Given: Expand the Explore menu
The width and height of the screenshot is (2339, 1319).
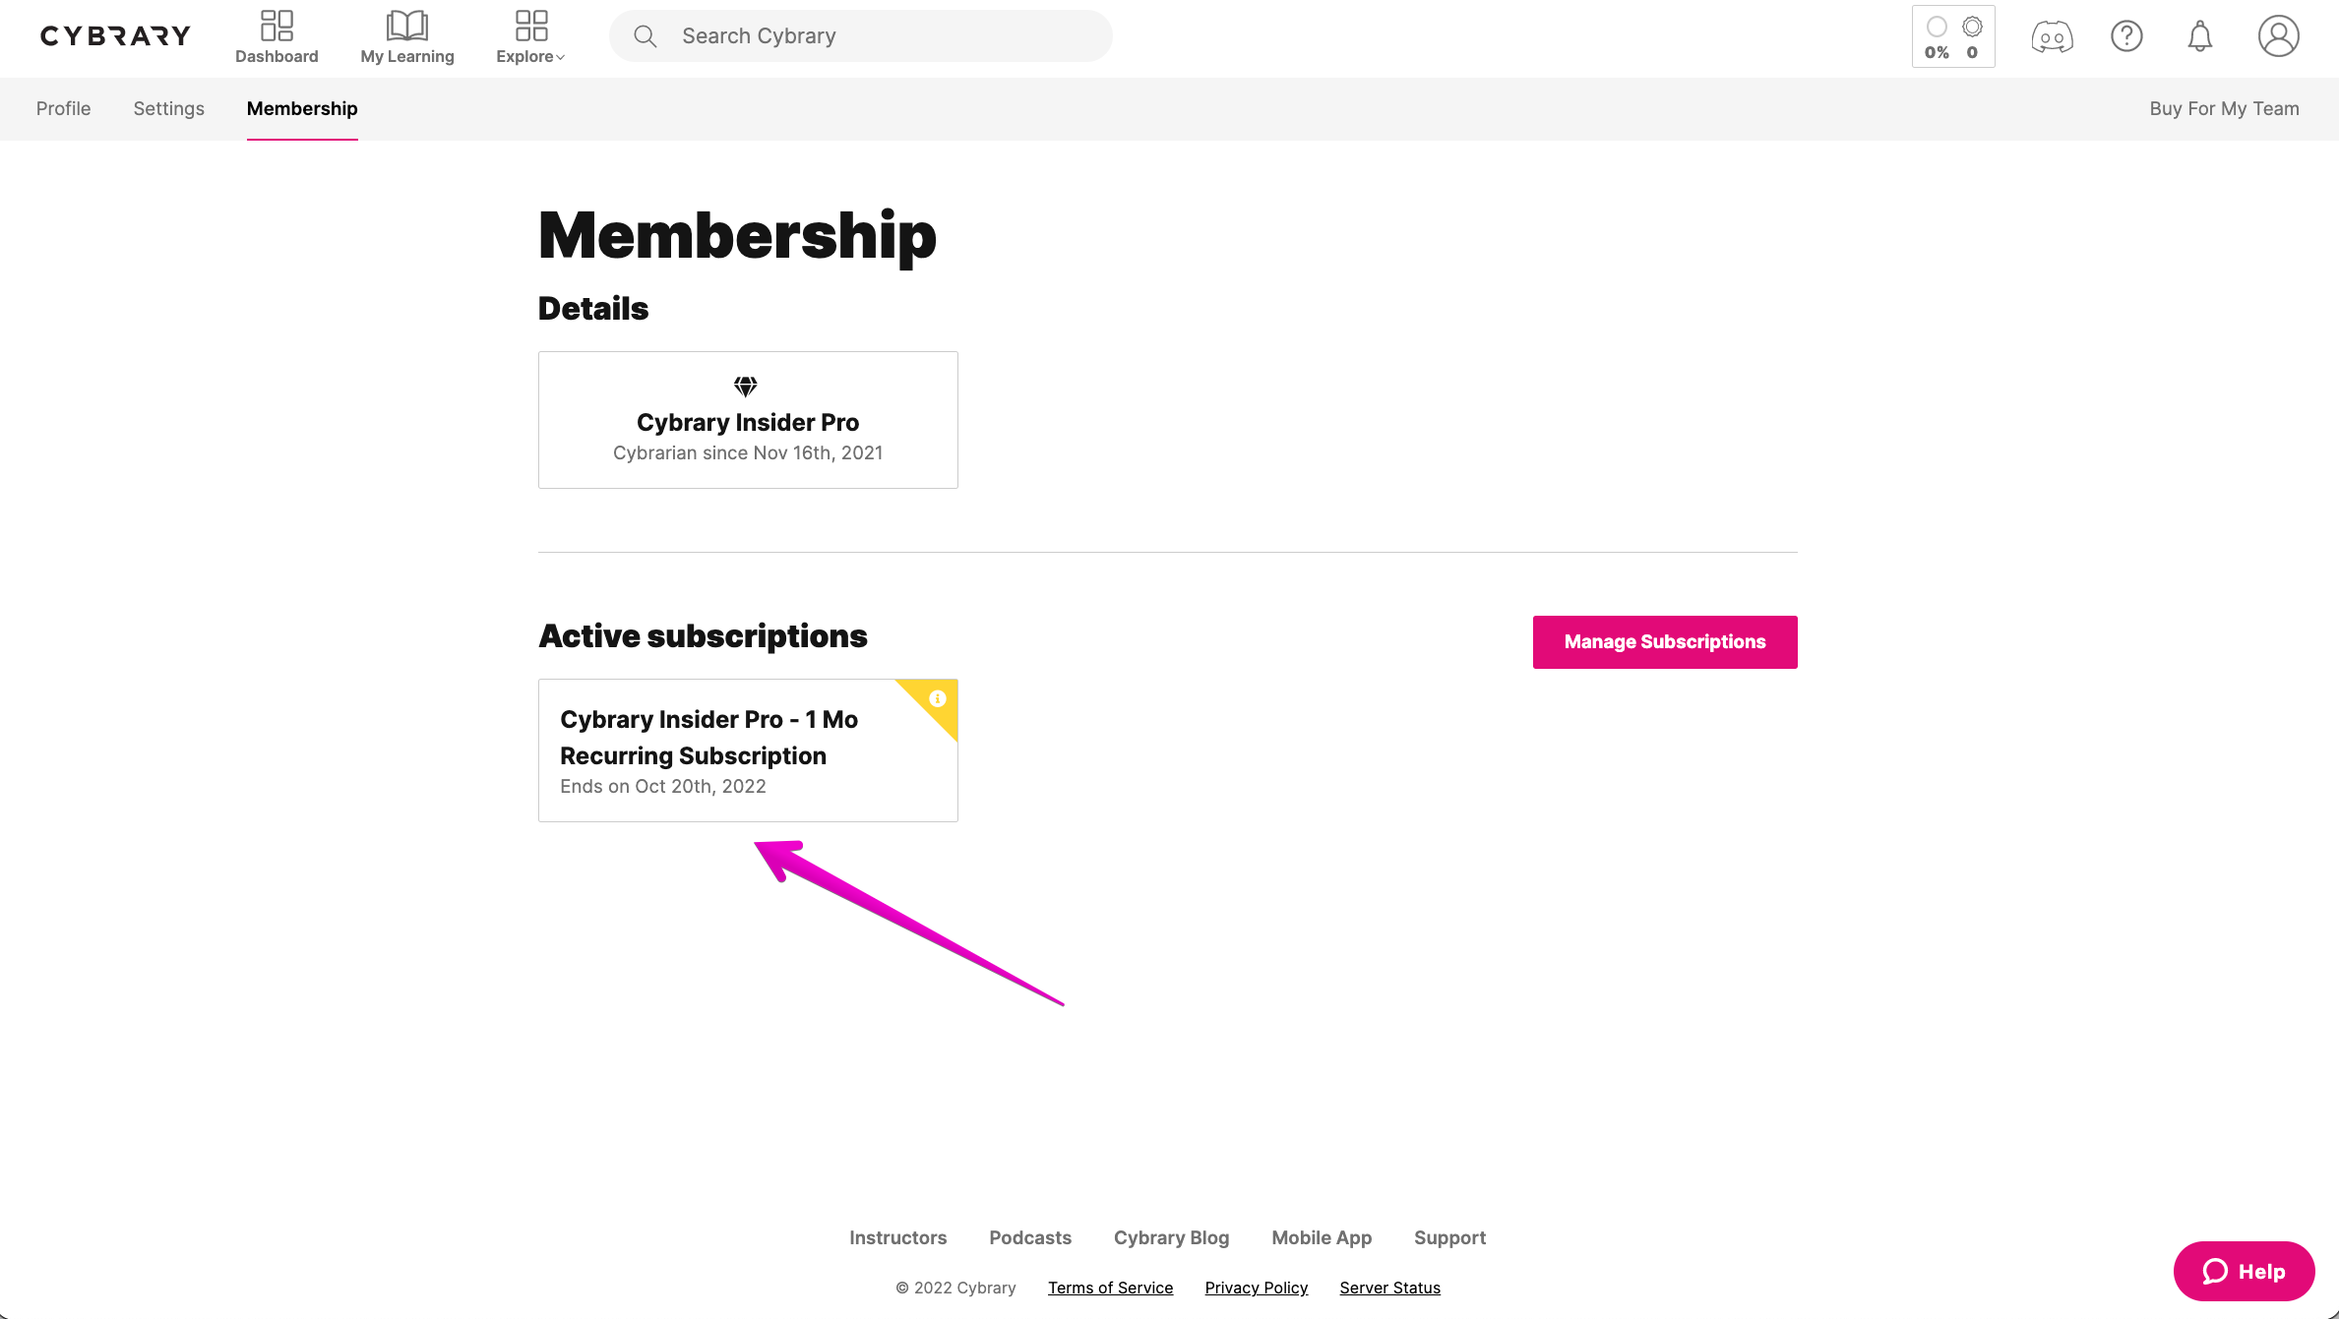Looking at the screenshot, I should point(530,37).
